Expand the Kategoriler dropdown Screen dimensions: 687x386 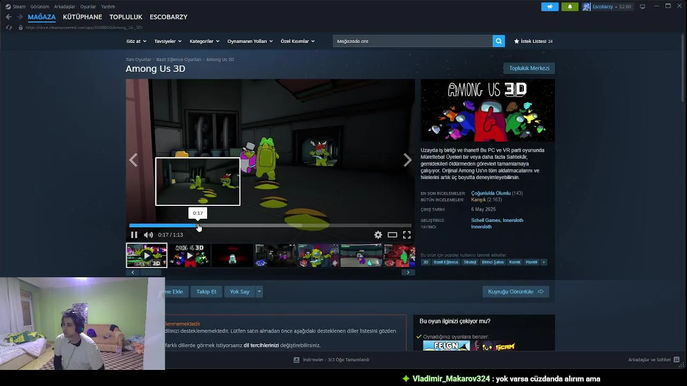[x=204, y=41]
